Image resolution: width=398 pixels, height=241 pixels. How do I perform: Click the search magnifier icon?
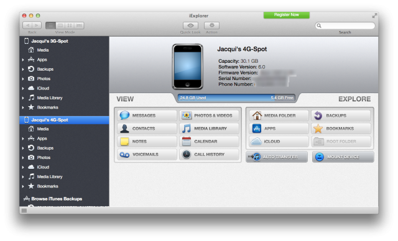pos(319,25)
